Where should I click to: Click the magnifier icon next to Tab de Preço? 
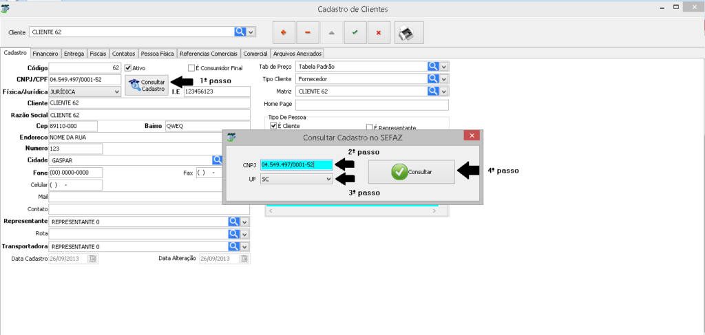(x=433, y=67)
